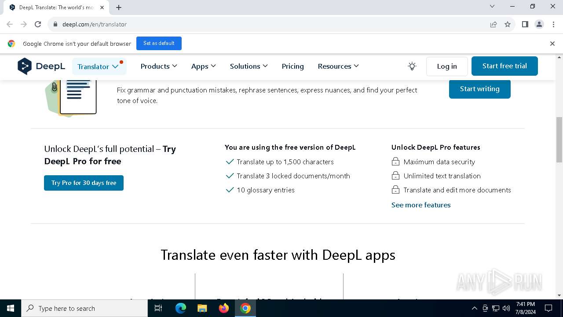Image resolution: width=563 pixels, height=317 pixels.
Task: Dismiss the default browser notification bar
Action: tap(552, 44)
